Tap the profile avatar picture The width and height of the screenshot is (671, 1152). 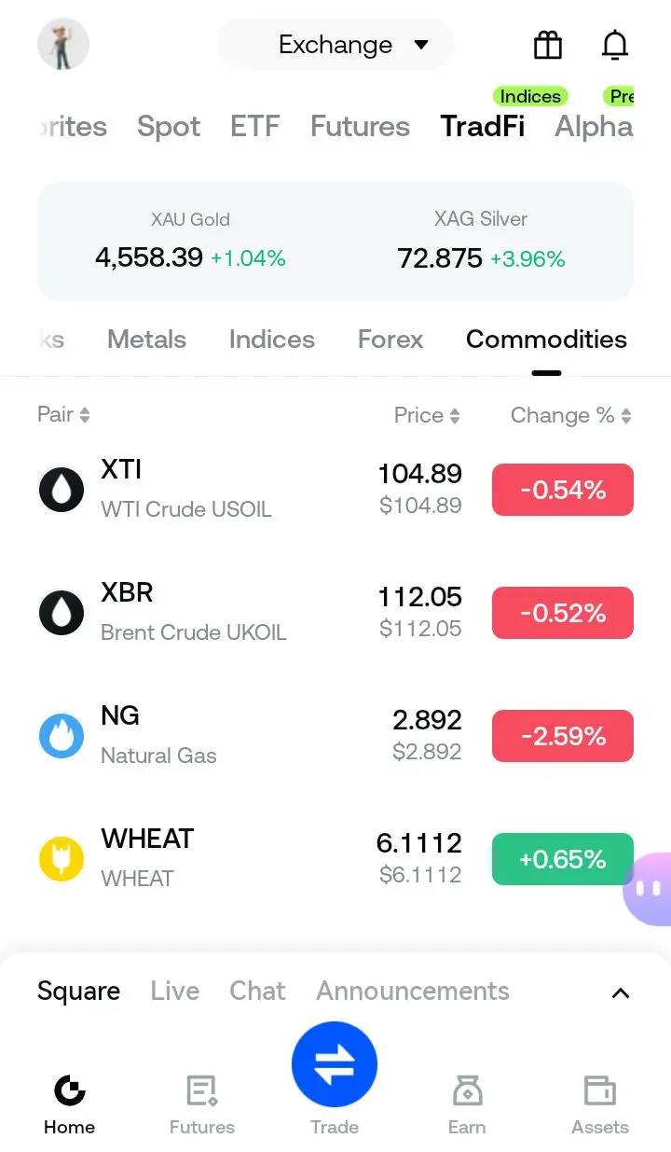[x=63, y=45]
